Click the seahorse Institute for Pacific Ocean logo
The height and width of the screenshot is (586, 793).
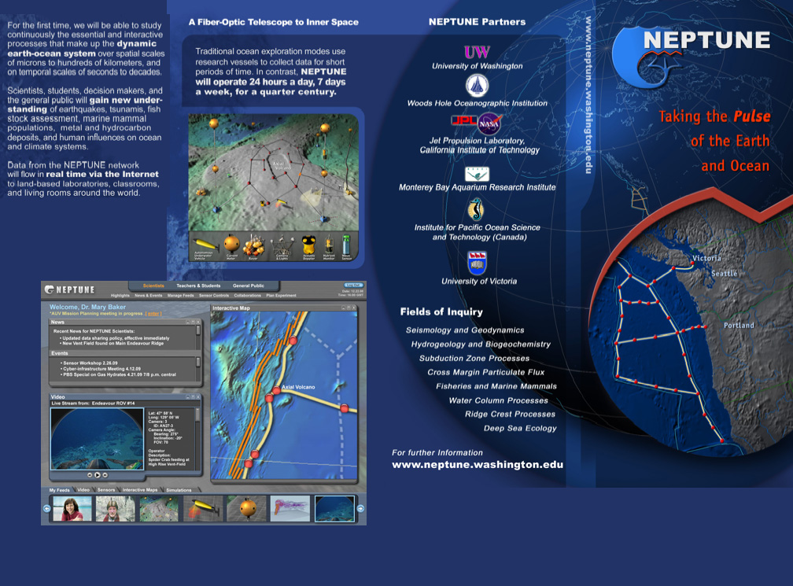tap(475, 209)
